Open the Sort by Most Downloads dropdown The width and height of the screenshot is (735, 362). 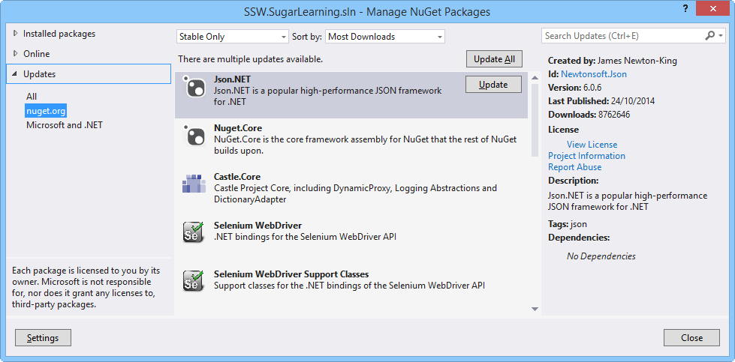pos(386,36)
